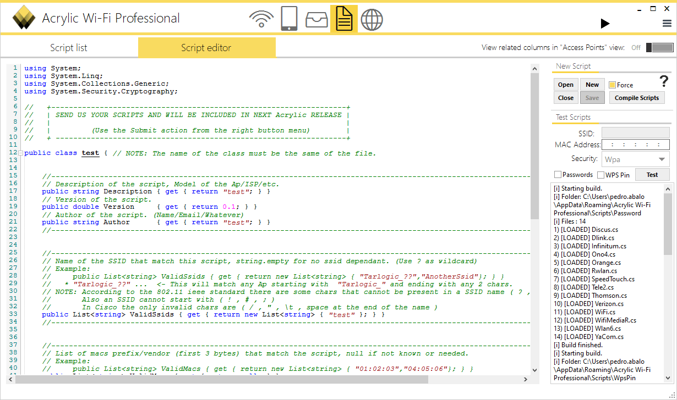Minimize the Acrylic window
Screen dimensions: 677x400
[x=640, y=9]
